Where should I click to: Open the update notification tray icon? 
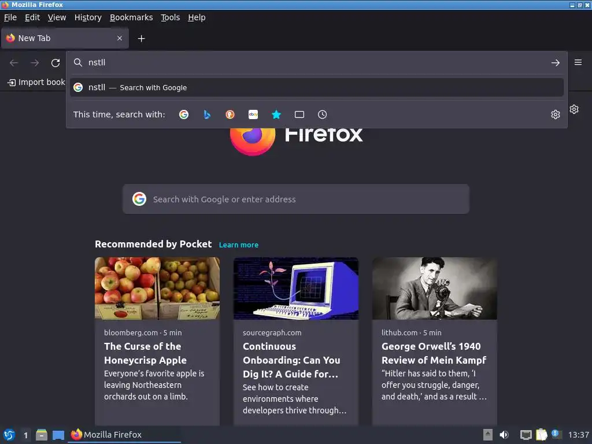[x=556, y=434]
